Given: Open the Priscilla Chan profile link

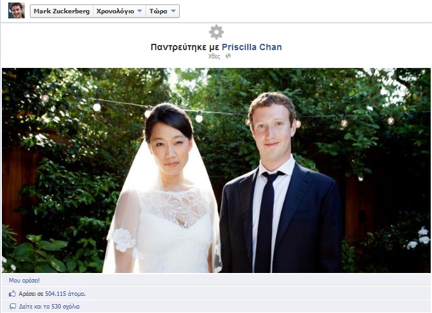Looking at the screenshot, I should click(x=252, y=47).
